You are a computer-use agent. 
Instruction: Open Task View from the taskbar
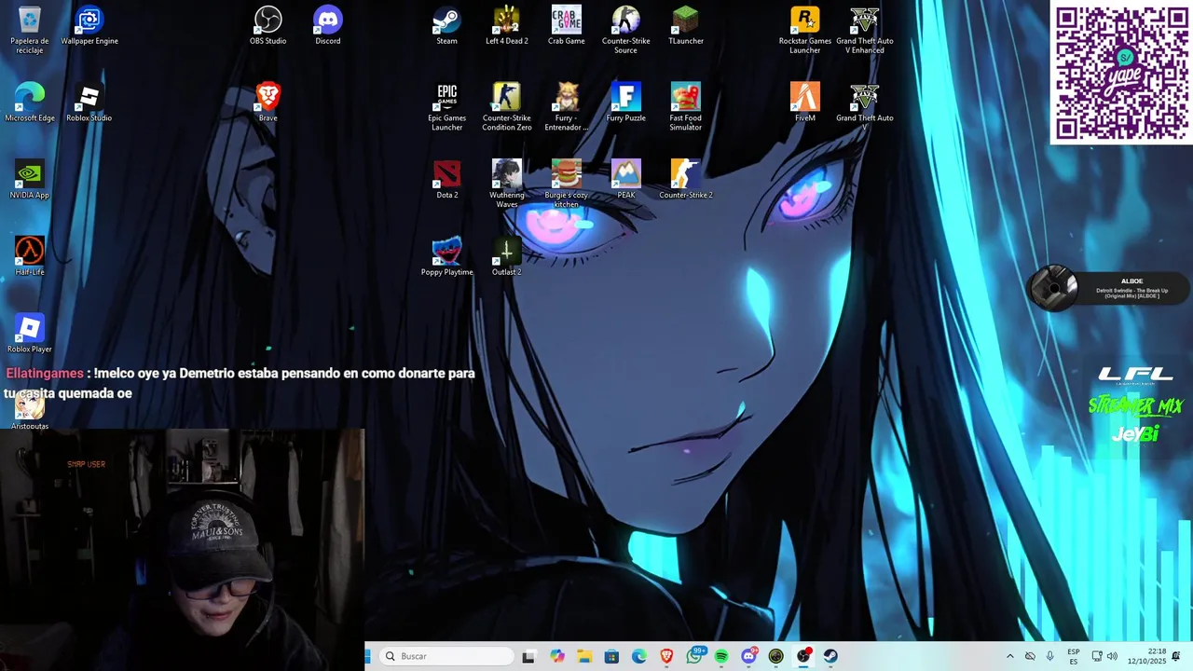coord(528,656)
